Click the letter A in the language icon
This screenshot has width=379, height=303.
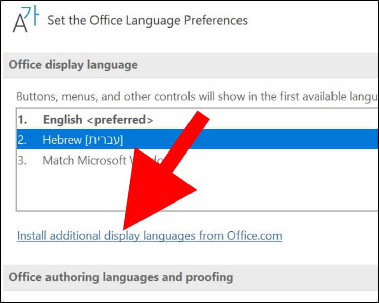[20, 24]
